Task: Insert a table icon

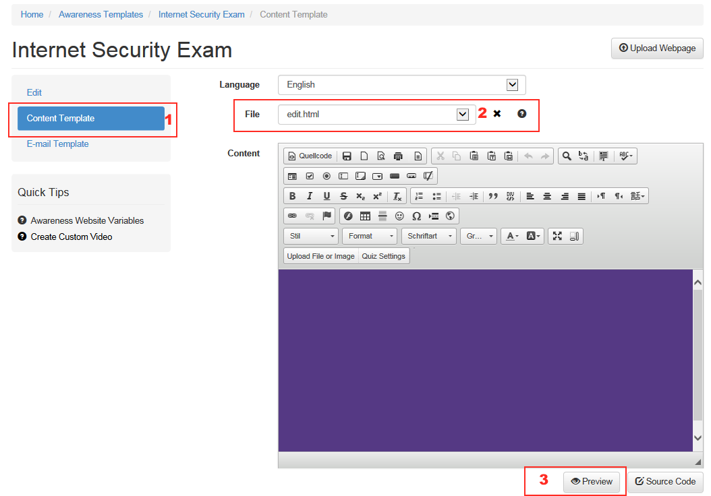Action: pyautogui.click(x=365, y=216)
